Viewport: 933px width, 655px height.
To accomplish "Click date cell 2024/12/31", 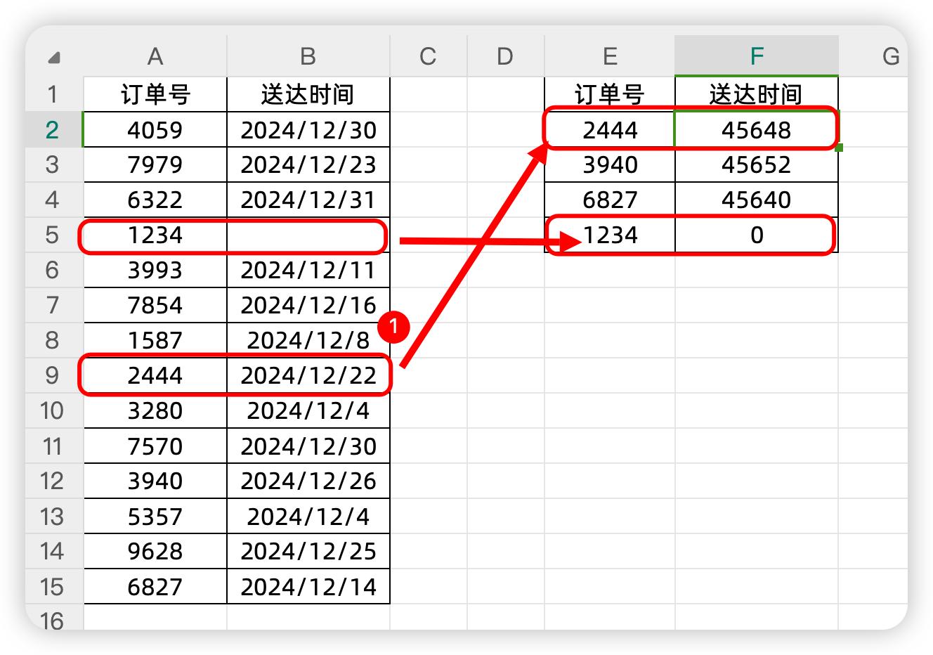I will [308, 200].
